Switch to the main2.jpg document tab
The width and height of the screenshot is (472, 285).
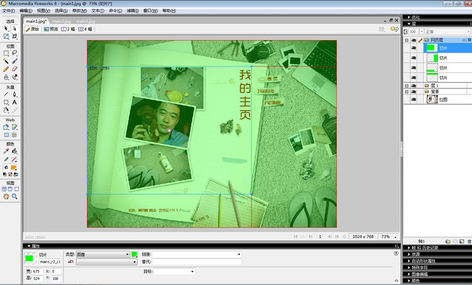[x=62, y=21]
